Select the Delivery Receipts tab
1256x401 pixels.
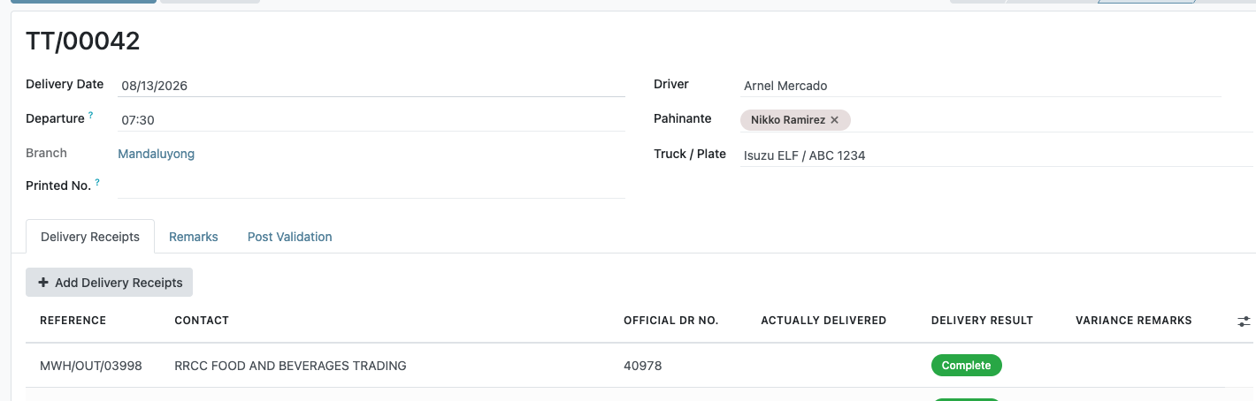(x=90, y=237)
